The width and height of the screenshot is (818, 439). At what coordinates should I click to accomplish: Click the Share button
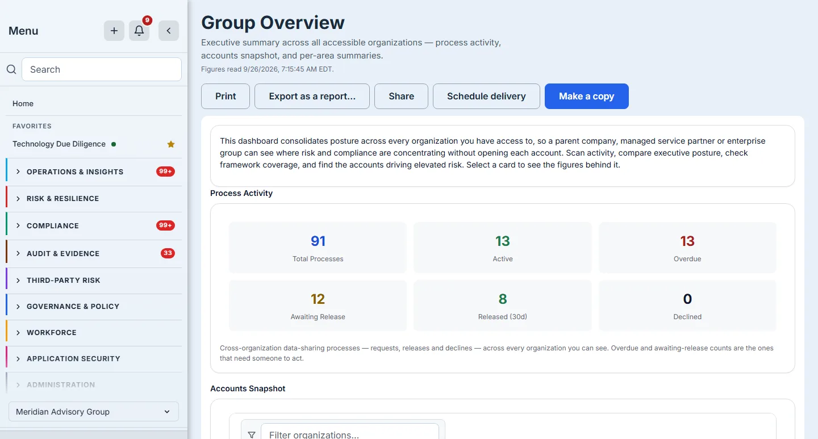(x=401, y=96)
